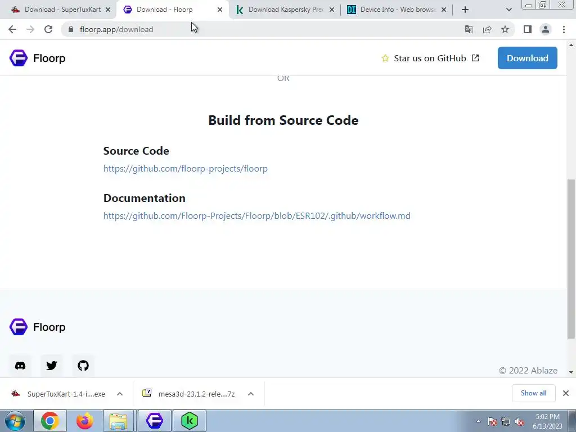Click the page vertical scrollbar thumb
The image size is (576, 432).
pyautogui.click(x=571, y=259)
